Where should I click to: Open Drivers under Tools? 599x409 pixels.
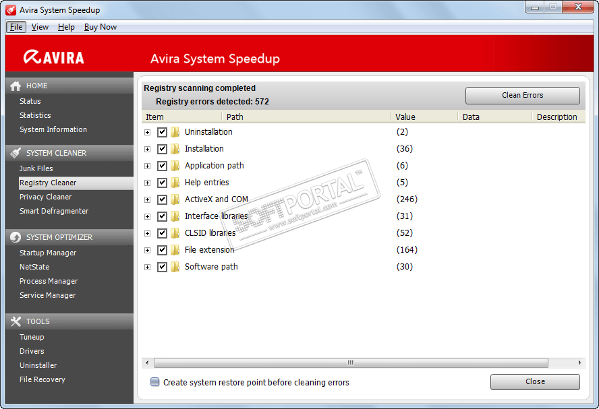(32, 351)
